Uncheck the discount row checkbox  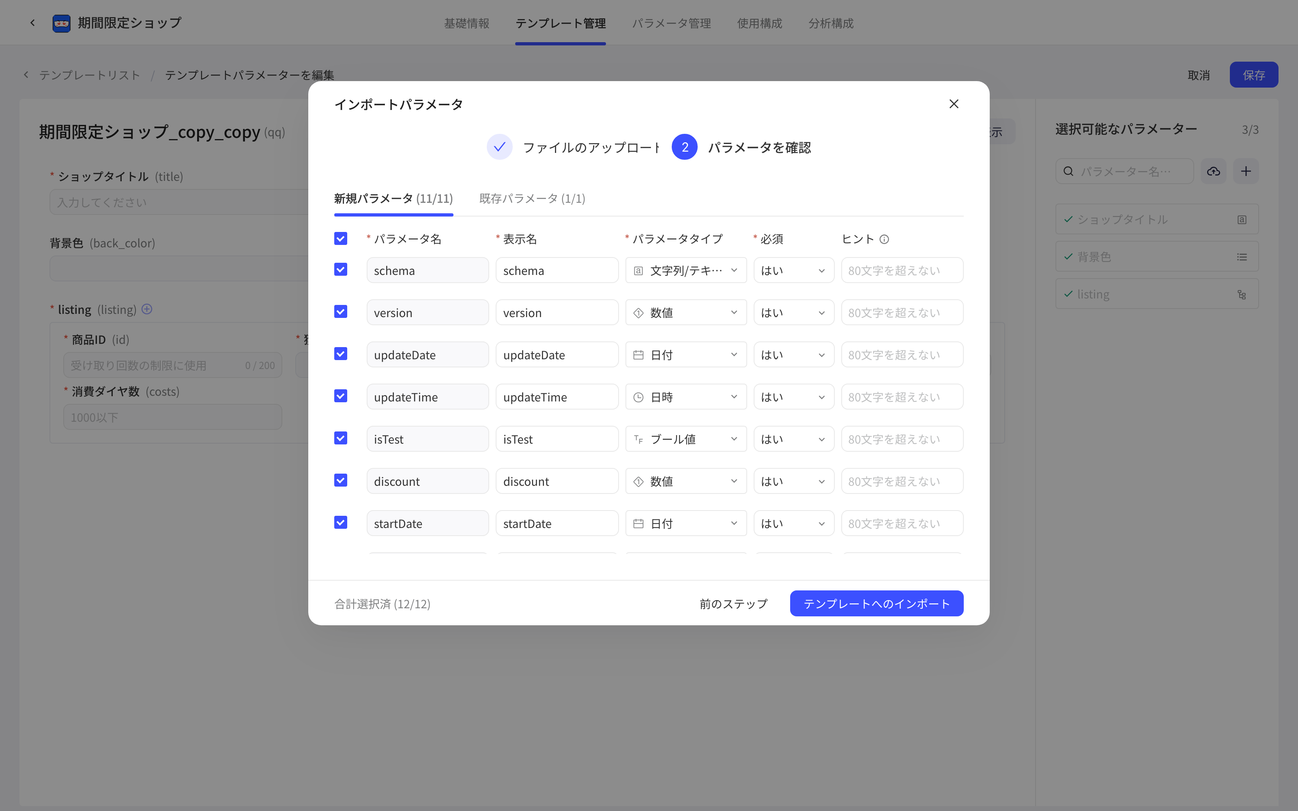click(x=341, y=480)
